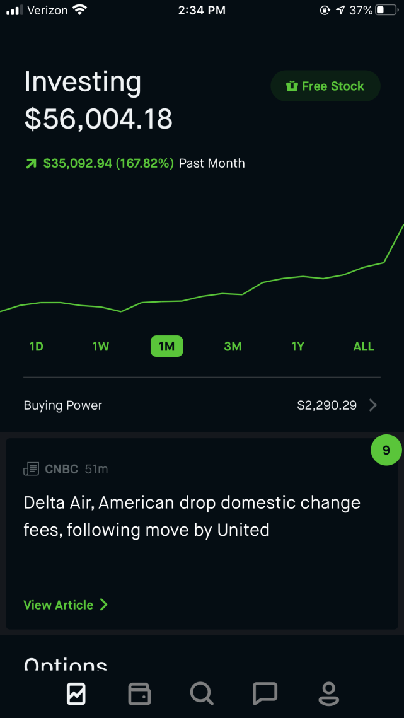Tap the CNBC newspaper icon
This screenshot has width=404, height=718.
[31, 469]
